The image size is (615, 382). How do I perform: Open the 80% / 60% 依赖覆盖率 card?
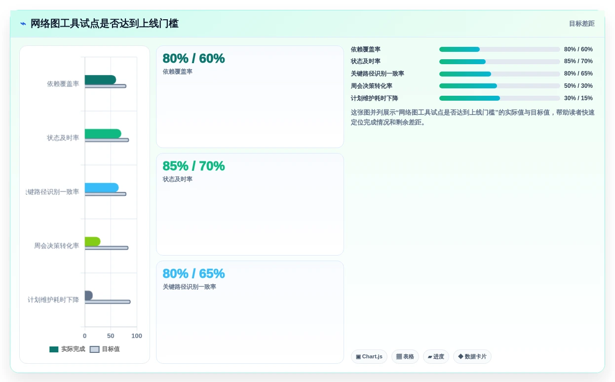pyautogui.click(x=250, y=97)
